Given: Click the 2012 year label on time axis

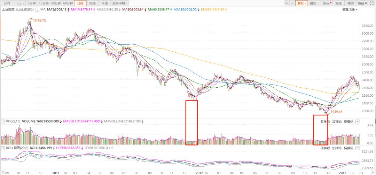Looking at the screenshot, I should [199, 172].
